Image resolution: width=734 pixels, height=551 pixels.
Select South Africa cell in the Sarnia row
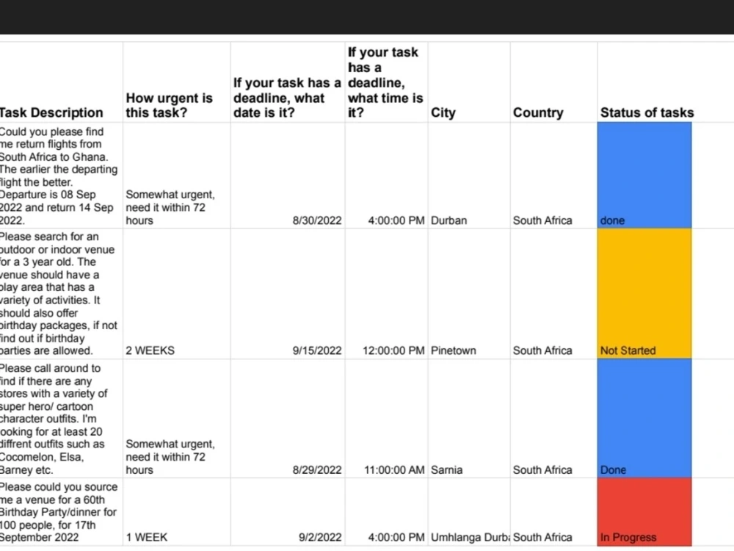point(553,419)
